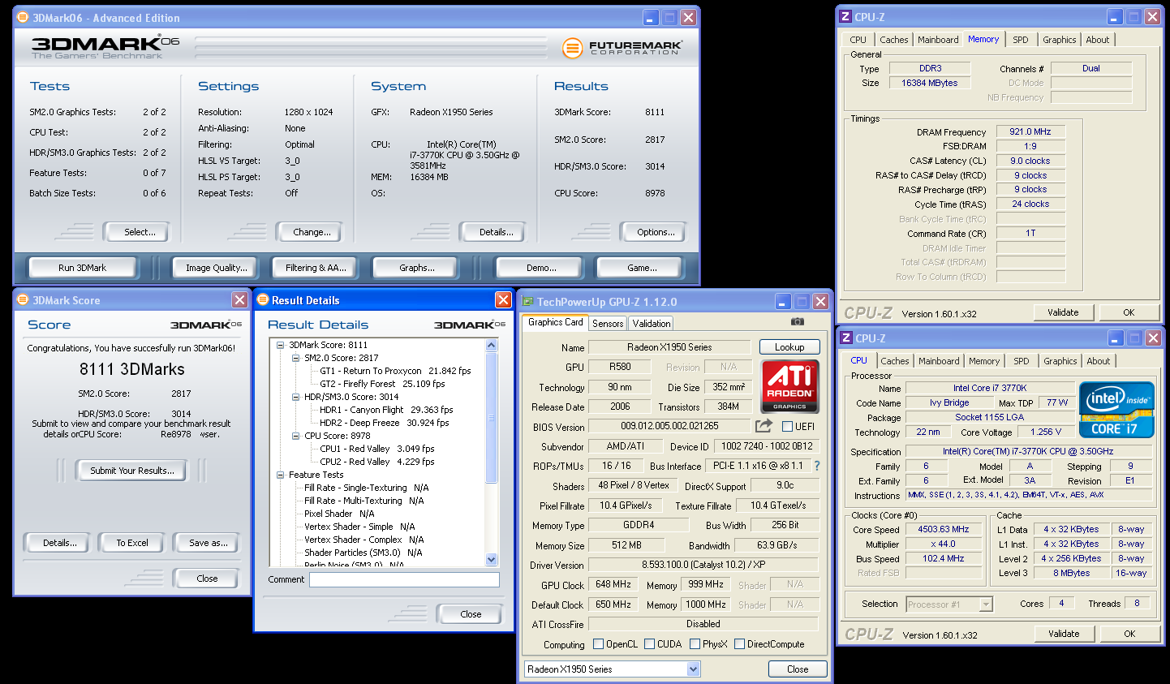
Task: Open the Radeon X1950 Series dropdown in GPU-Z
Action: pos(694,669)
